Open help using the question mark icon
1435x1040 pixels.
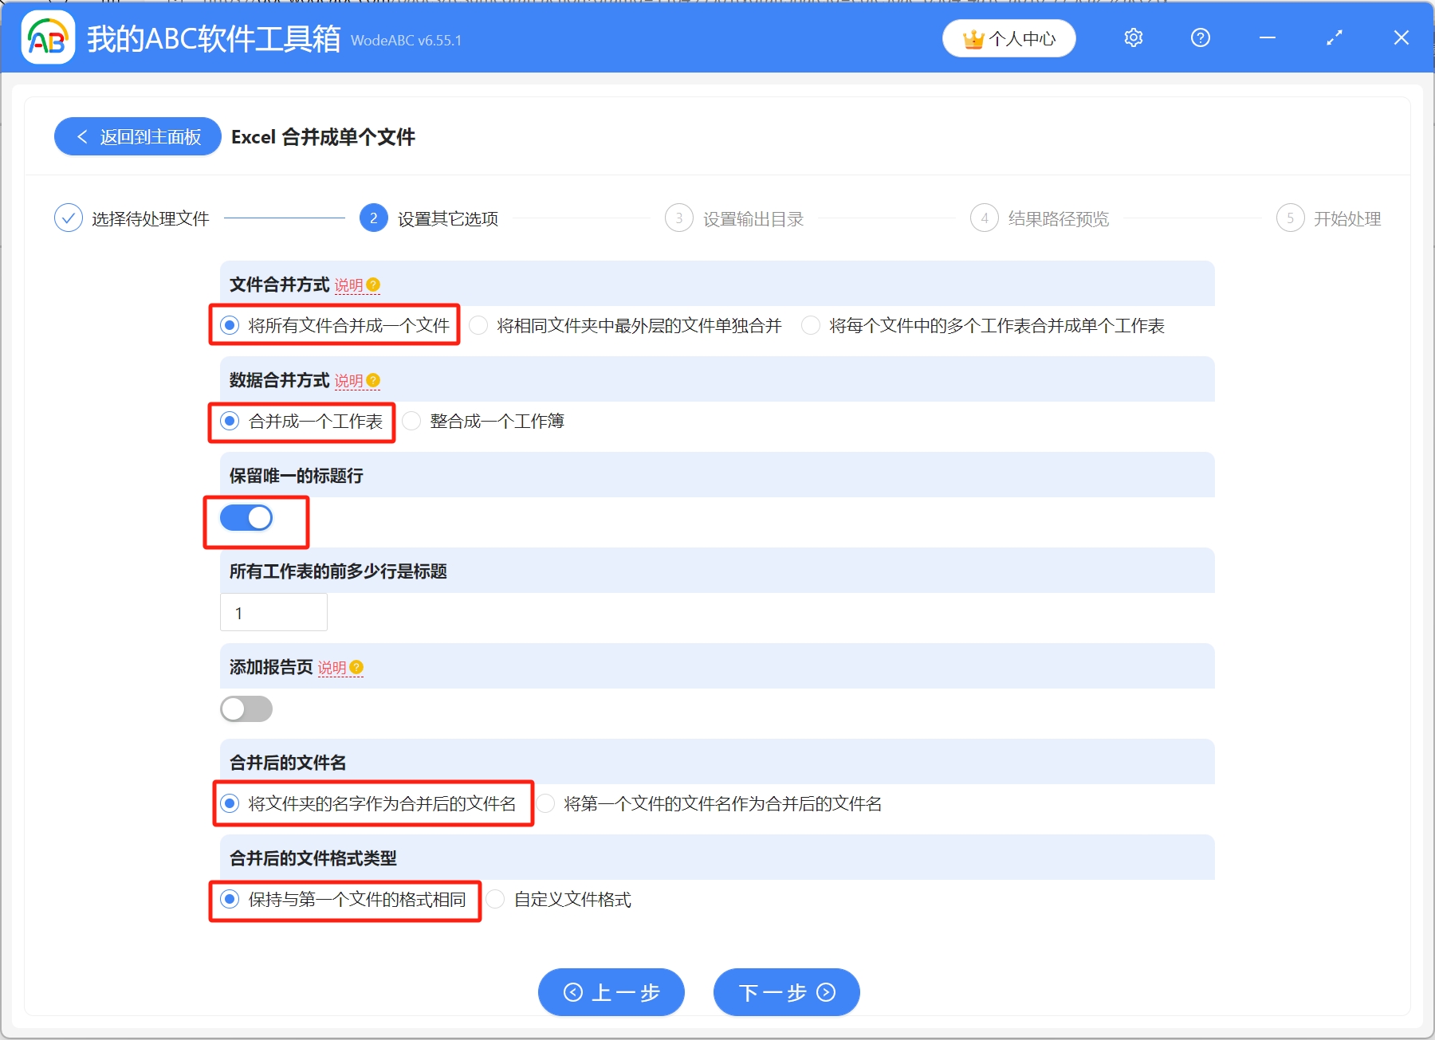tap(1200, 37)
